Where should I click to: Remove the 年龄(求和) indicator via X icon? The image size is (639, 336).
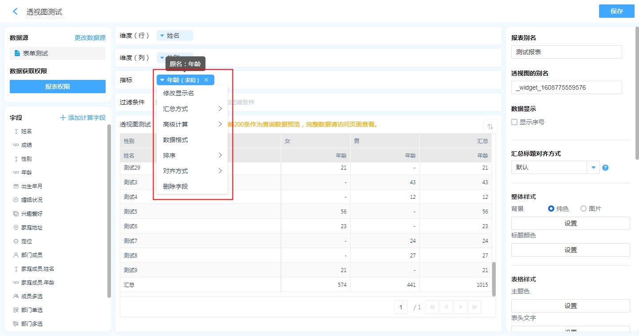point(206,80)
